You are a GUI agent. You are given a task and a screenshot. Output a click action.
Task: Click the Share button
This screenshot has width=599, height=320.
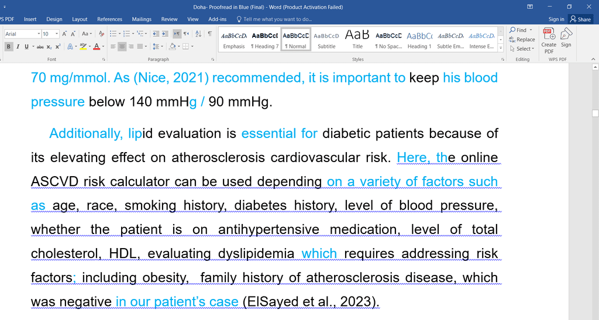(581, 19)
